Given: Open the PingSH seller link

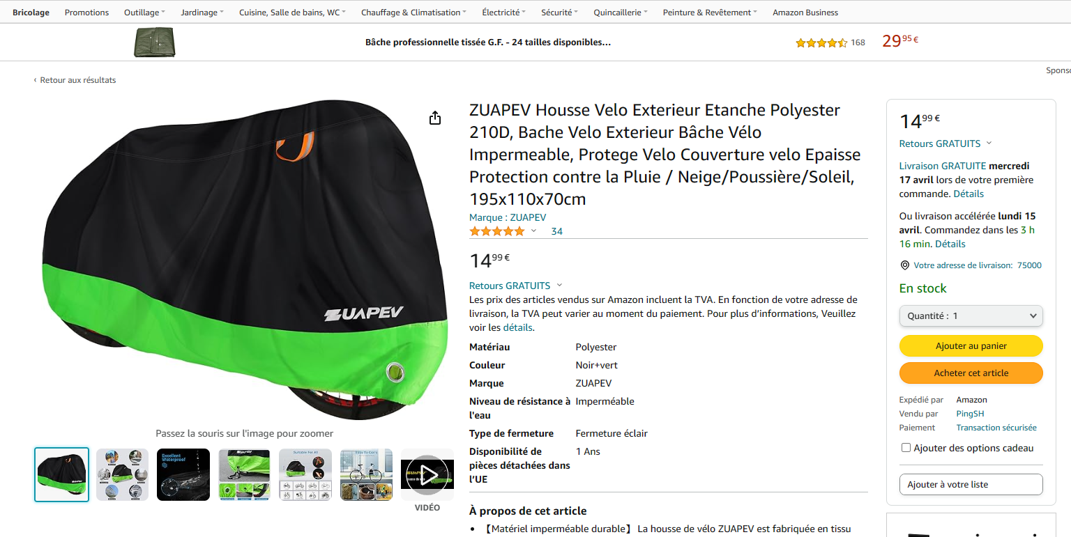Looking at the screenshot, I should click(969, 414).
